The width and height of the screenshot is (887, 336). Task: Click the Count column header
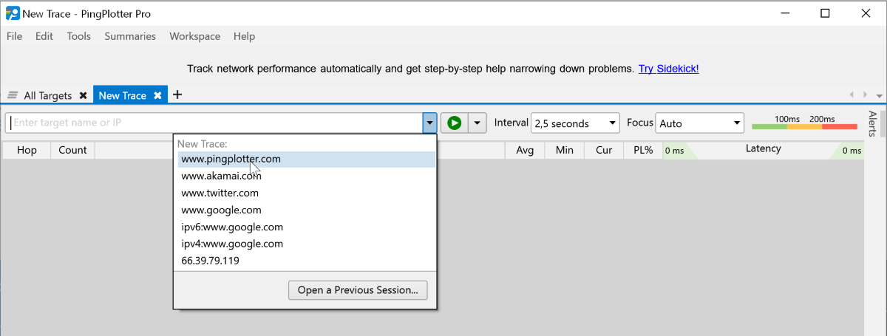coord(72,150)
